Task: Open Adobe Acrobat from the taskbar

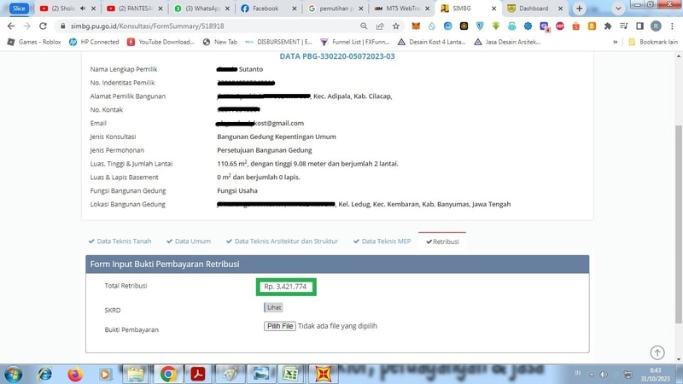Action: coord(197,374)
